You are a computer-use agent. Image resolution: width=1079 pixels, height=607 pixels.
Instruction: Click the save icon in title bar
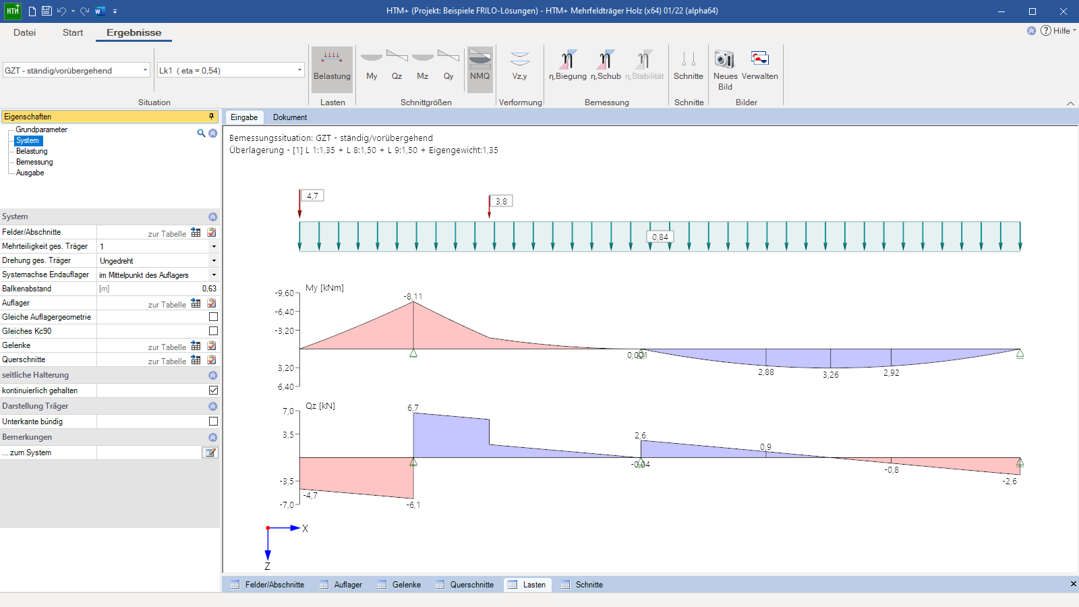coord(47,11)
